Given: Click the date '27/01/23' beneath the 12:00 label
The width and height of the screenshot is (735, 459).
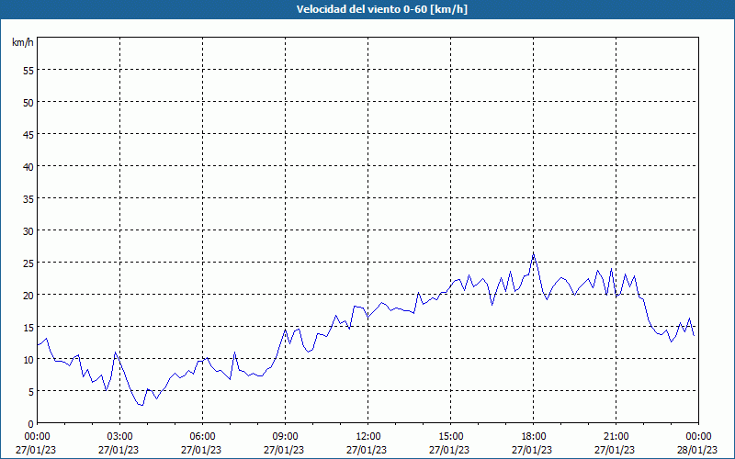Looking at the screenshot, I should [x=367, y=450].
